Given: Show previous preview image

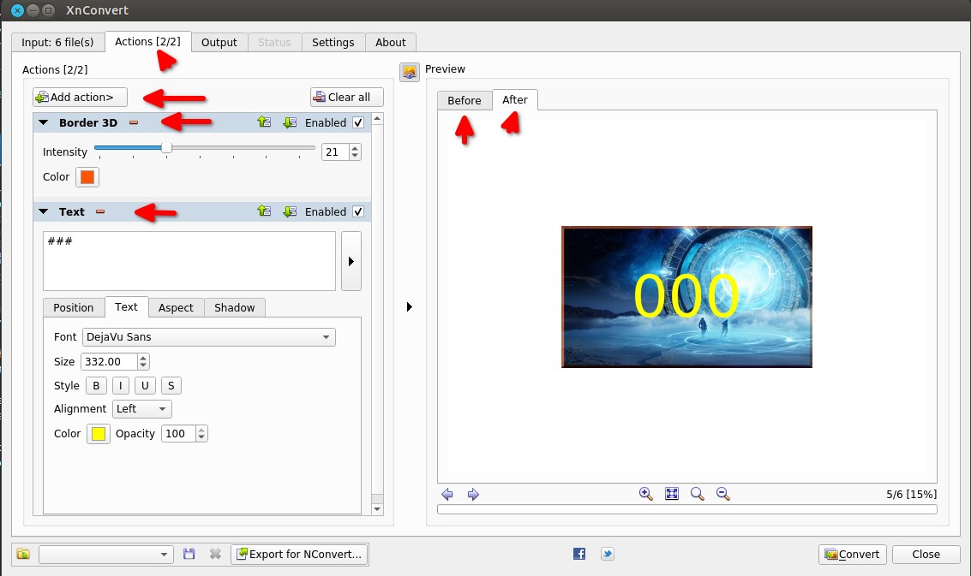Looking at the screenshot, I should [447, 494].
